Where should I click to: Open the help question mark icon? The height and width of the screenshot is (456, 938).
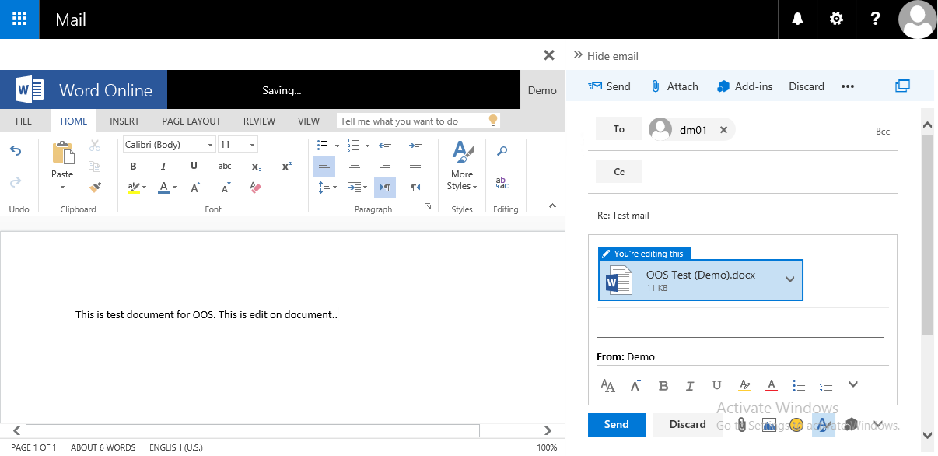(x=875, y=19)
